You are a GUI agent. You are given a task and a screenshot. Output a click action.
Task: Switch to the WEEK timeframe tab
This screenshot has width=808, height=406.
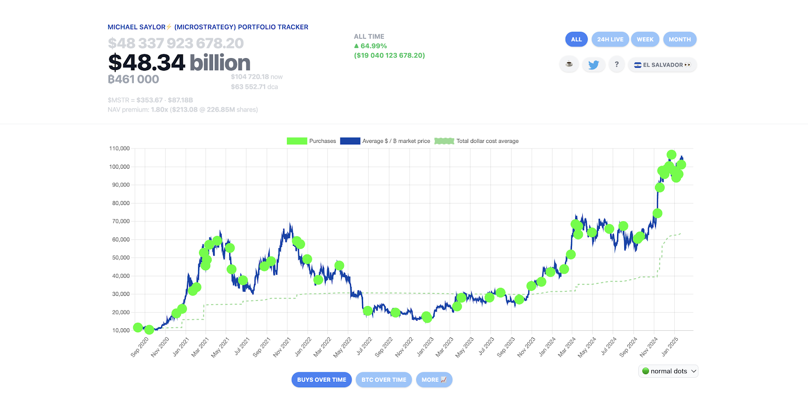645,39
